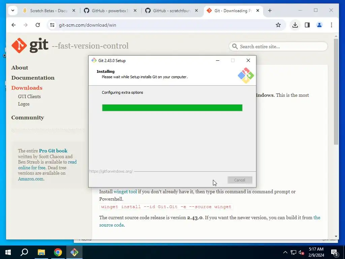Toggle Chrome side panel
Screen dimensions: 345x259
pos(307,25)
